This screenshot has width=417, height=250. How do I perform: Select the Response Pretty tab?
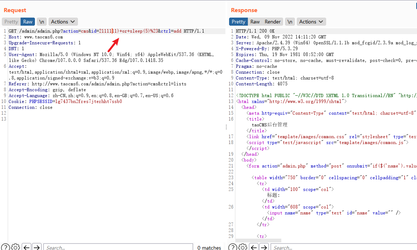tap(238, 22)
